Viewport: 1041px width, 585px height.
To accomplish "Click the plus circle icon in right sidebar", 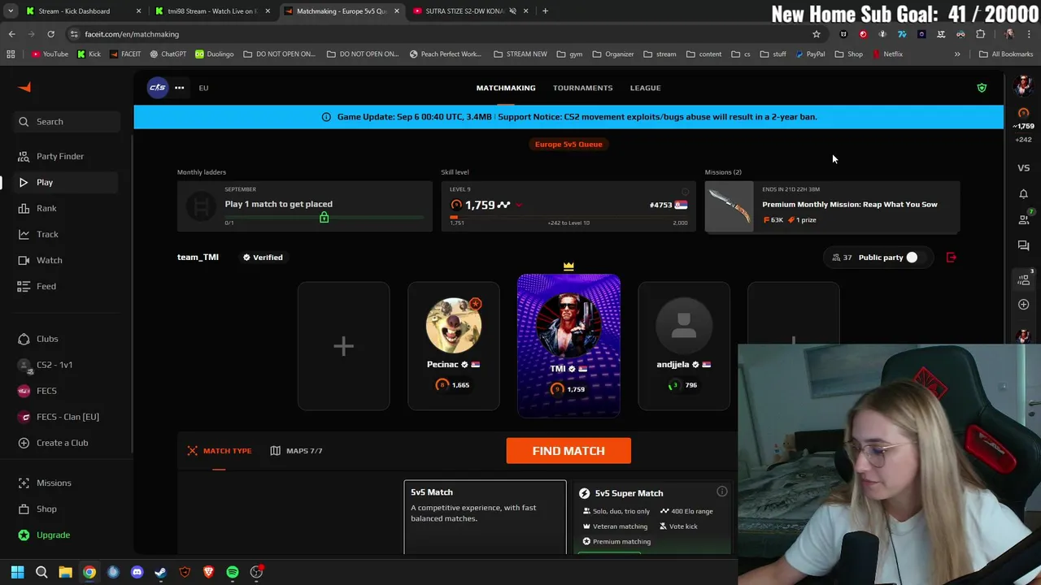I will click(1024, 304).
